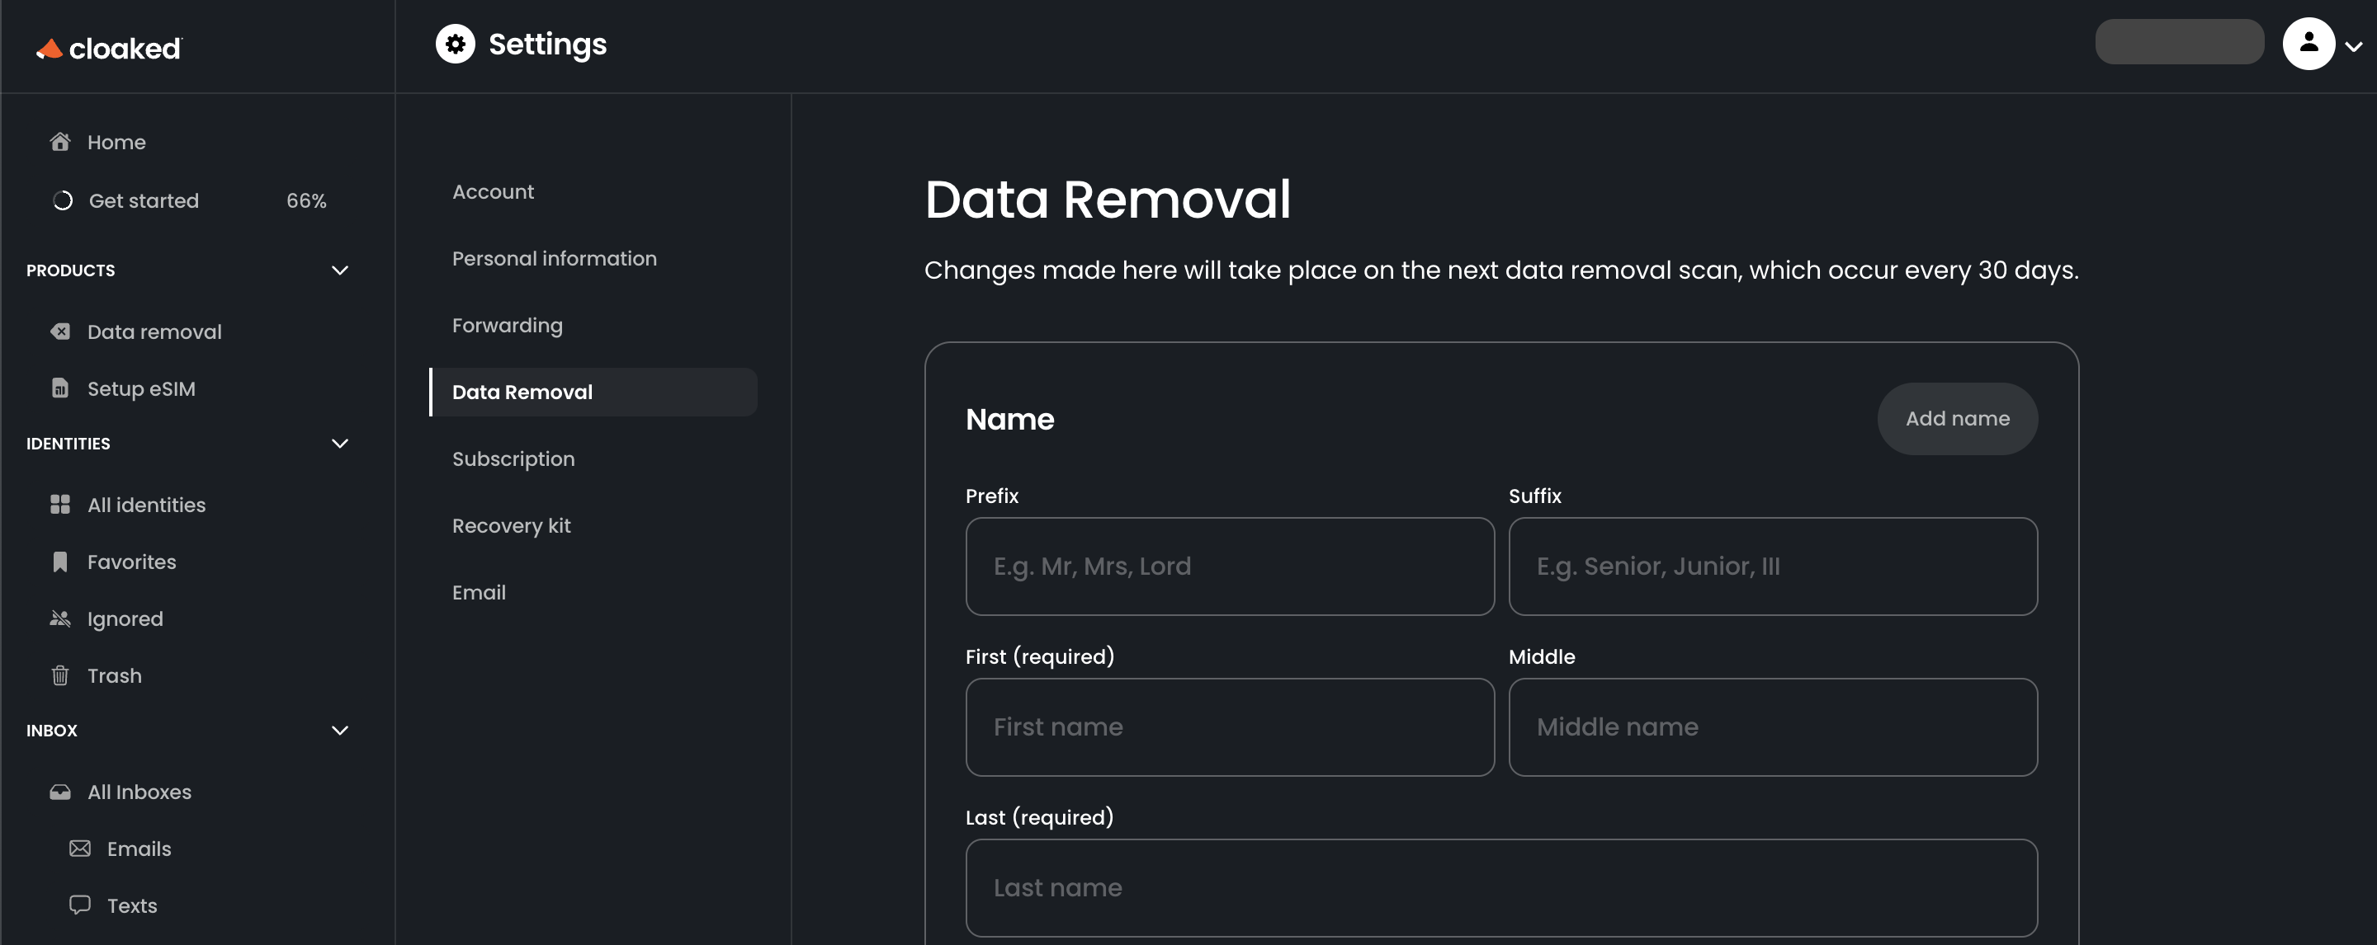This screenshot has width=2377, height=945.
Task: Click the Favorites bookmark icon
Action: [60, 562]
